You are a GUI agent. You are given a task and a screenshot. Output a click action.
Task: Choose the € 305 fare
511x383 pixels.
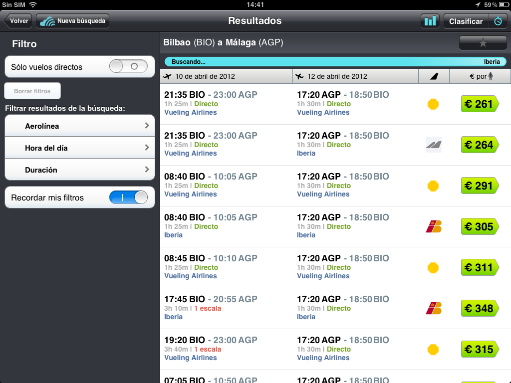480,226
